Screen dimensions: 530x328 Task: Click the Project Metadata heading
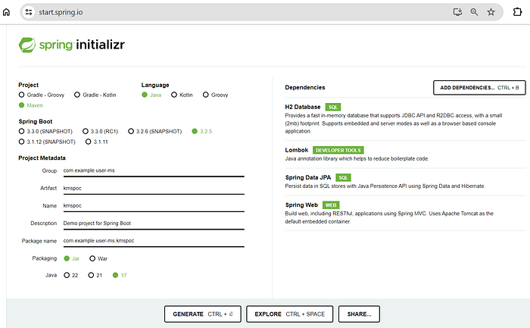(x=42, y=158)
